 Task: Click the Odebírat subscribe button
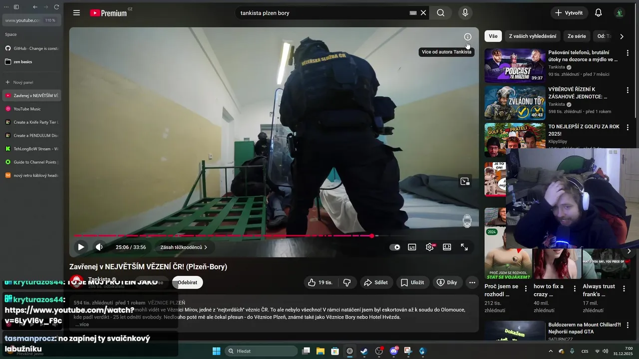(x=187, y=282)
